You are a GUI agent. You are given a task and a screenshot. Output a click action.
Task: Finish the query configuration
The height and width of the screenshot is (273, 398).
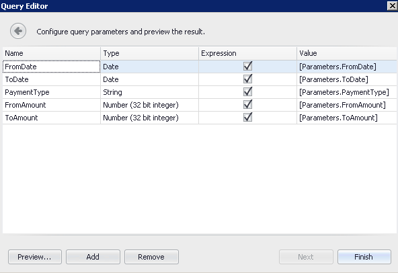(x=364, y=257)
